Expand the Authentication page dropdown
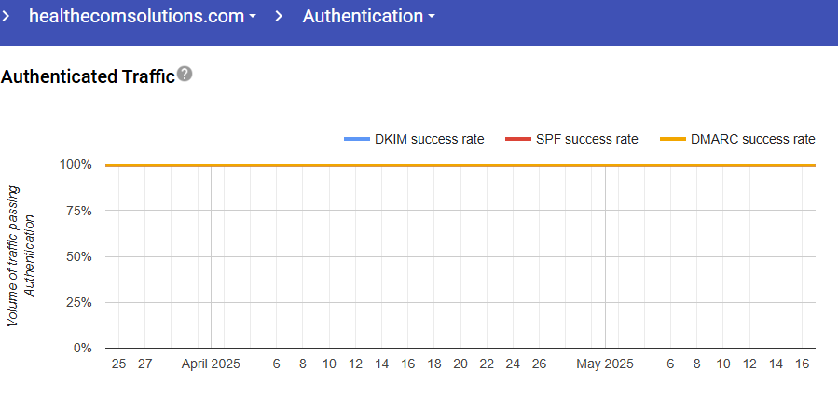The height and width of the screenshot is (412, 838). coord(369,16)
